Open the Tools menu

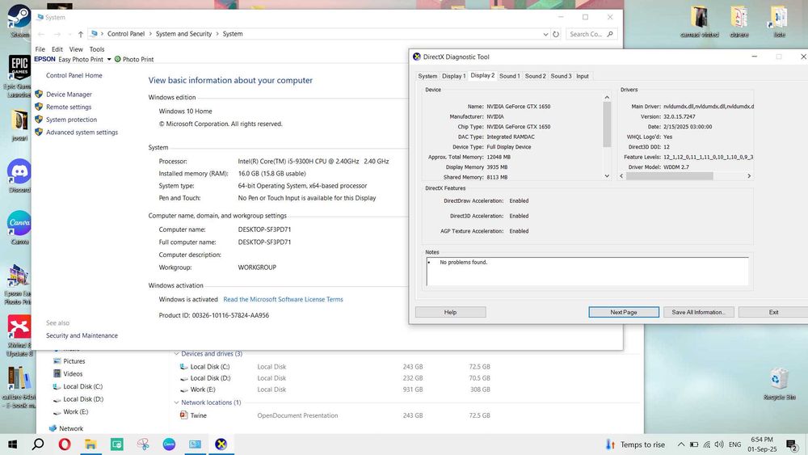pos(97,49)
